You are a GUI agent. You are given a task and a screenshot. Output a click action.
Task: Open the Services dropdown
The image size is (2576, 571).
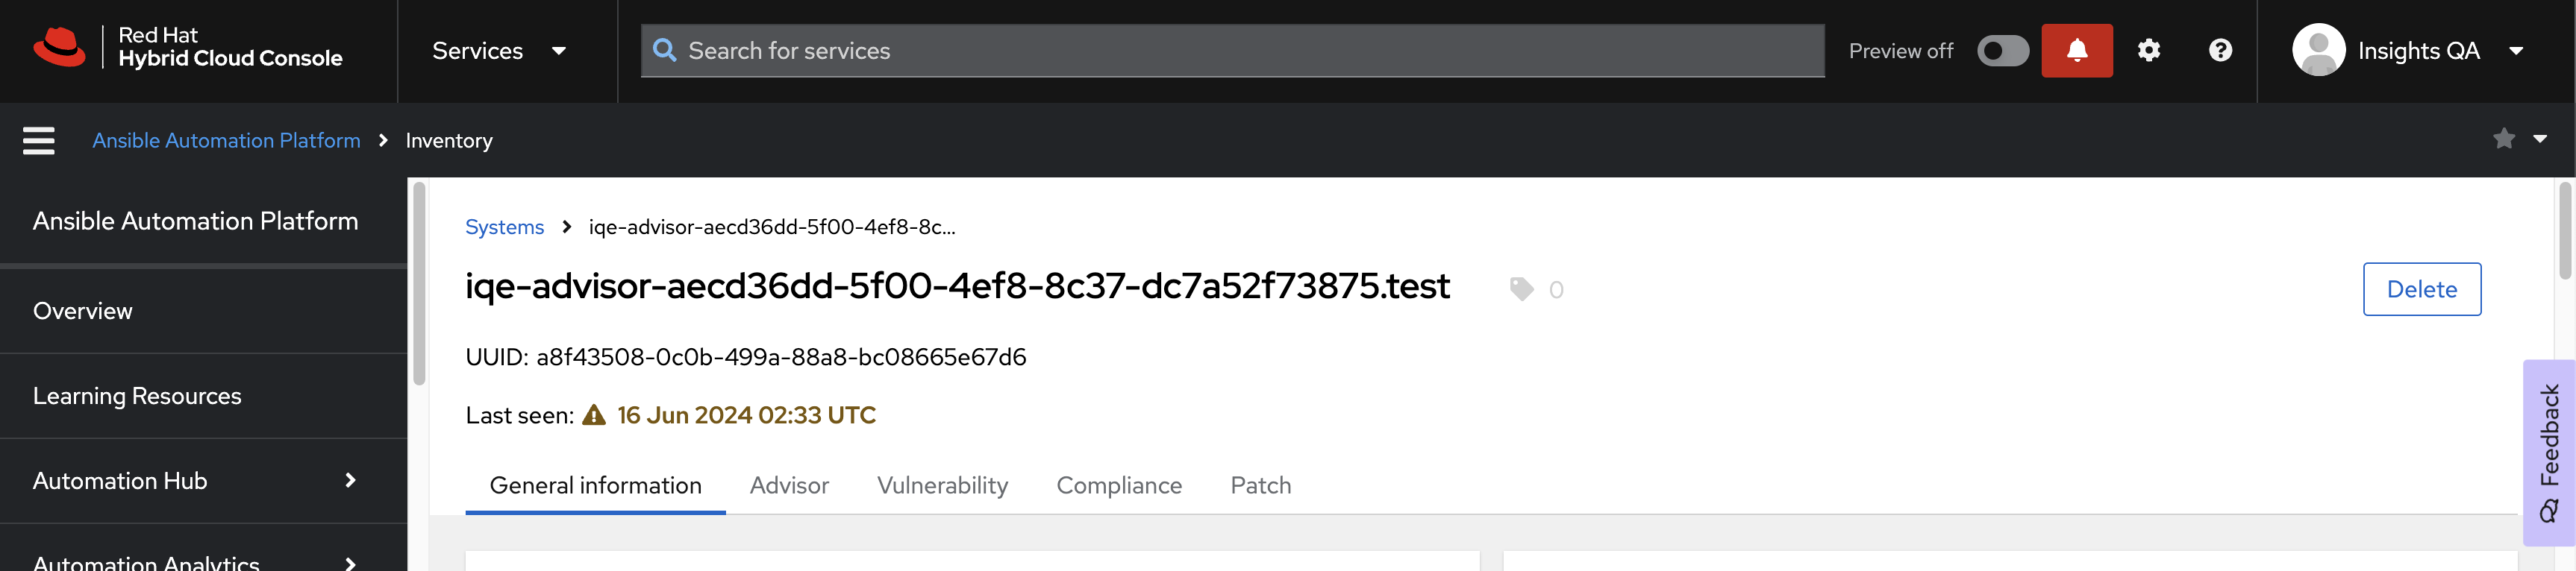[x=498, y=51]
